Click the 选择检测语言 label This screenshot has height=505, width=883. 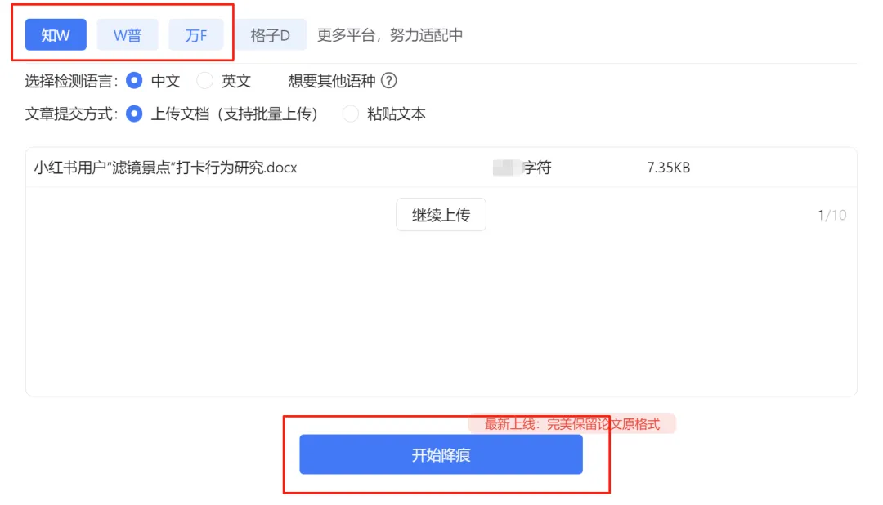[x=71, y=81]
